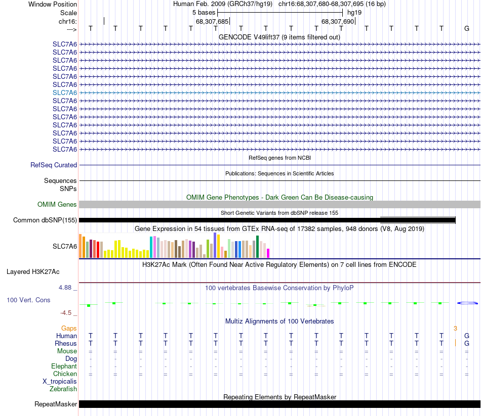Click the OMIM Gene Phenotypes title
This screenshot has width=481, height=416.
pos(279,197)
